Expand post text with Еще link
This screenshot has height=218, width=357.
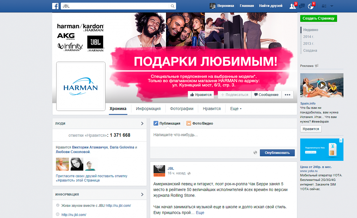(200, 213)
